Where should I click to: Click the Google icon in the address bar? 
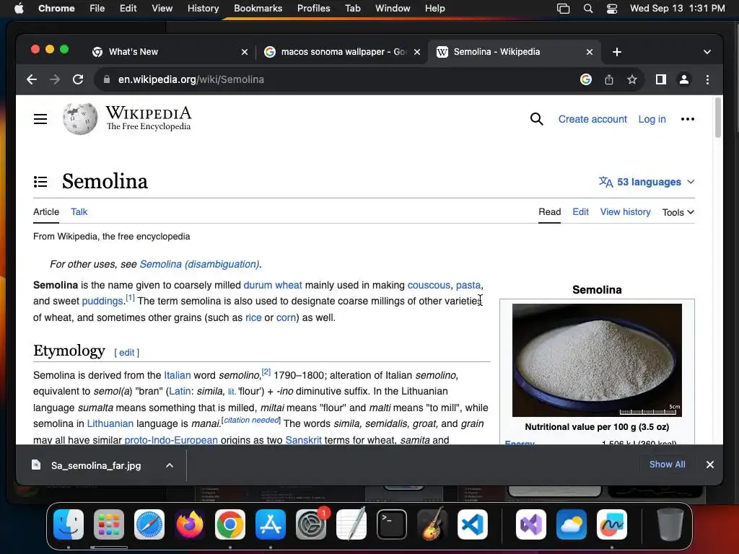[586, 79]
